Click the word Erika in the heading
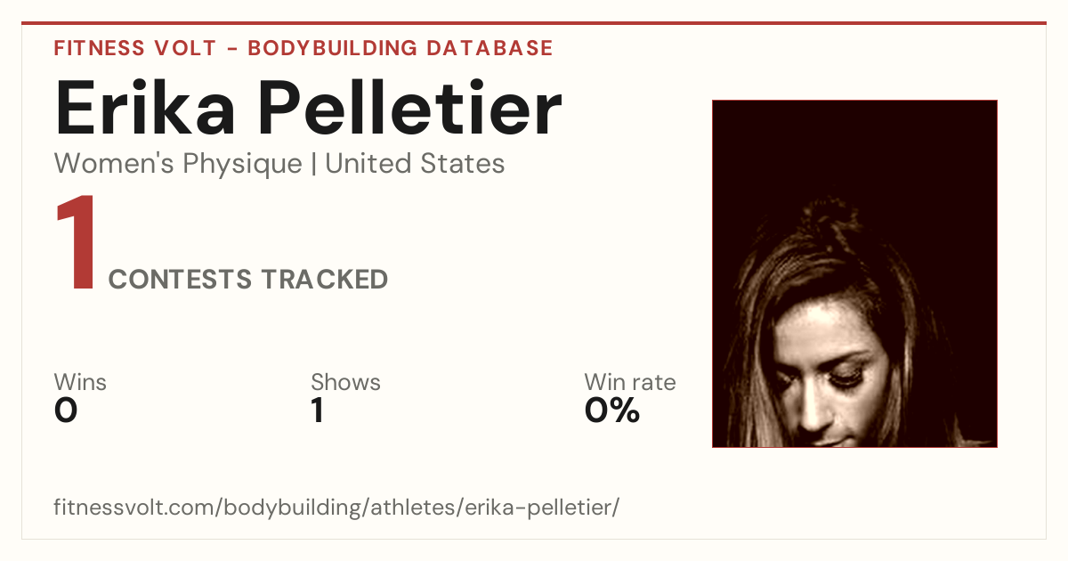The height and width of the screenshot is (561, 1068). click(146, 110)
